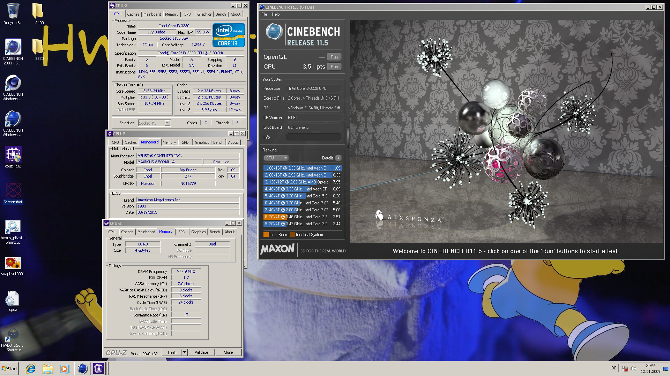Screen dimensions: 670x376
Task: Click the DE language indicator in tray
Action: coord(614,368)
